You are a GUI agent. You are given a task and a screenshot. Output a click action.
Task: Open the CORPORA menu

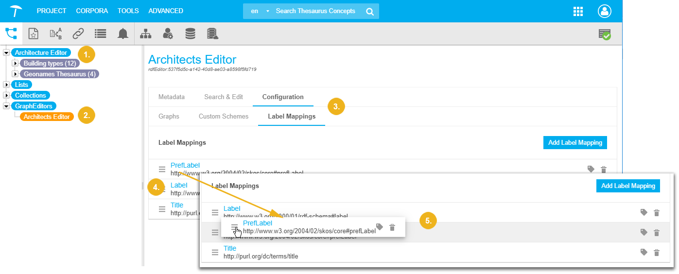click(92, 11)
